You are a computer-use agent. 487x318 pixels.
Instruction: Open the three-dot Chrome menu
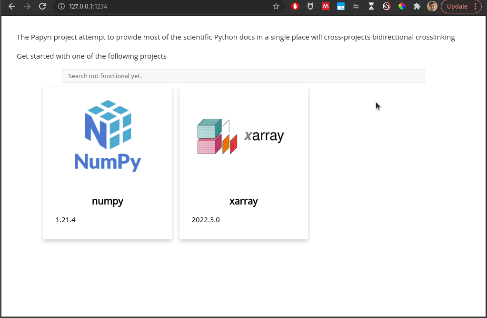pos(476,6)
